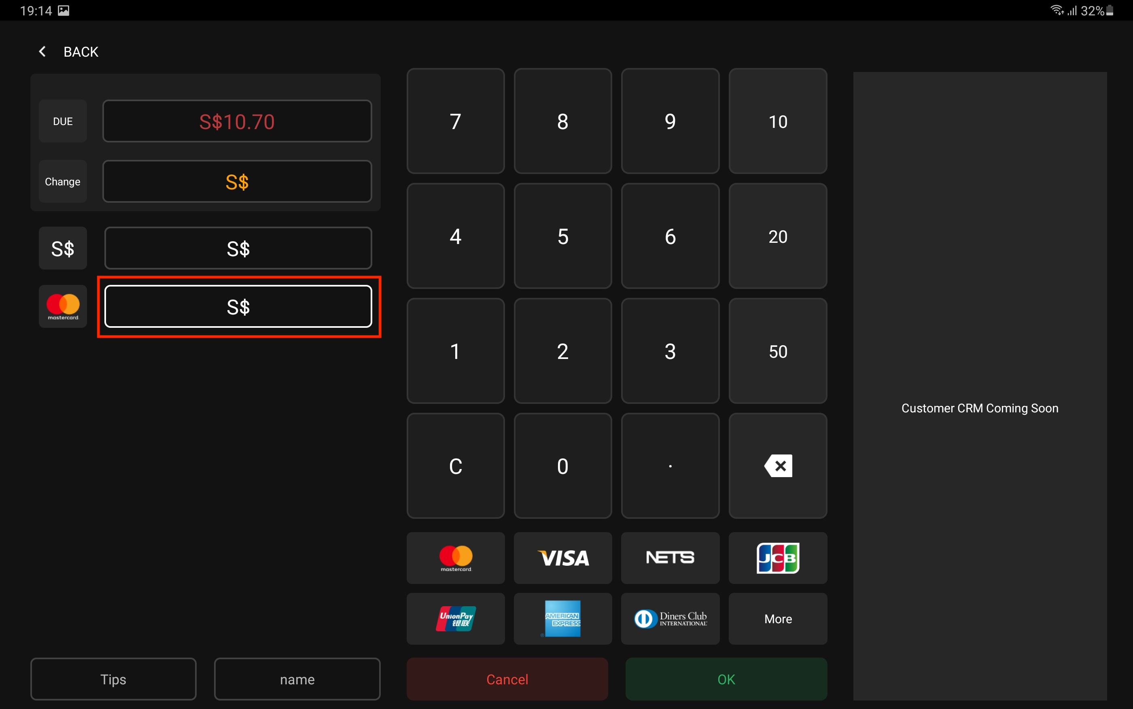The width and height of the screenshot is (1133, 709).
Task: Open the Tips entry
Action: [113, 679]
